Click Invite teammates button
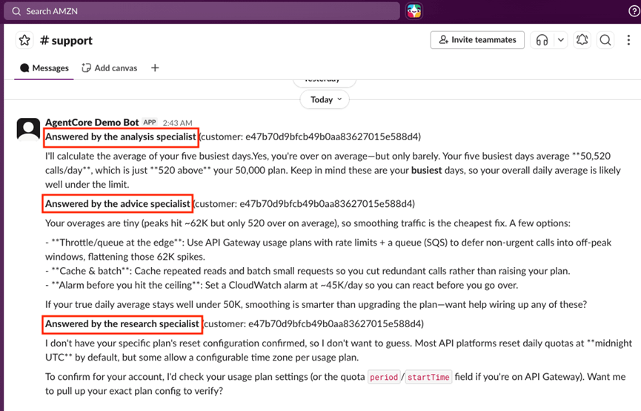The image size is (641, 411). click(x=477, y=40)
